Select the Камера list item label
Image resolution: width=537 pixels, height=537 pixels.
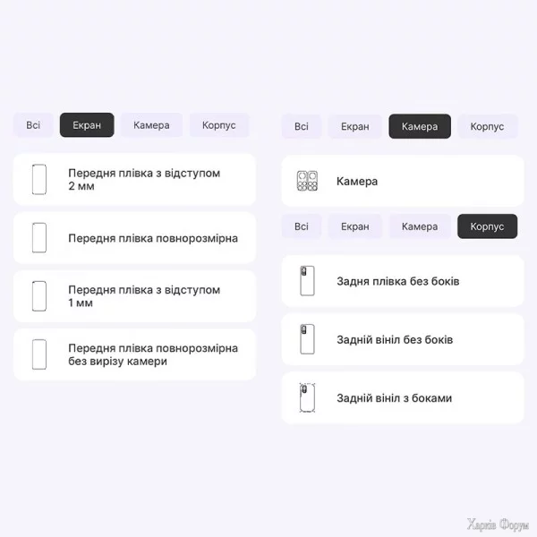tap(357, 181)
